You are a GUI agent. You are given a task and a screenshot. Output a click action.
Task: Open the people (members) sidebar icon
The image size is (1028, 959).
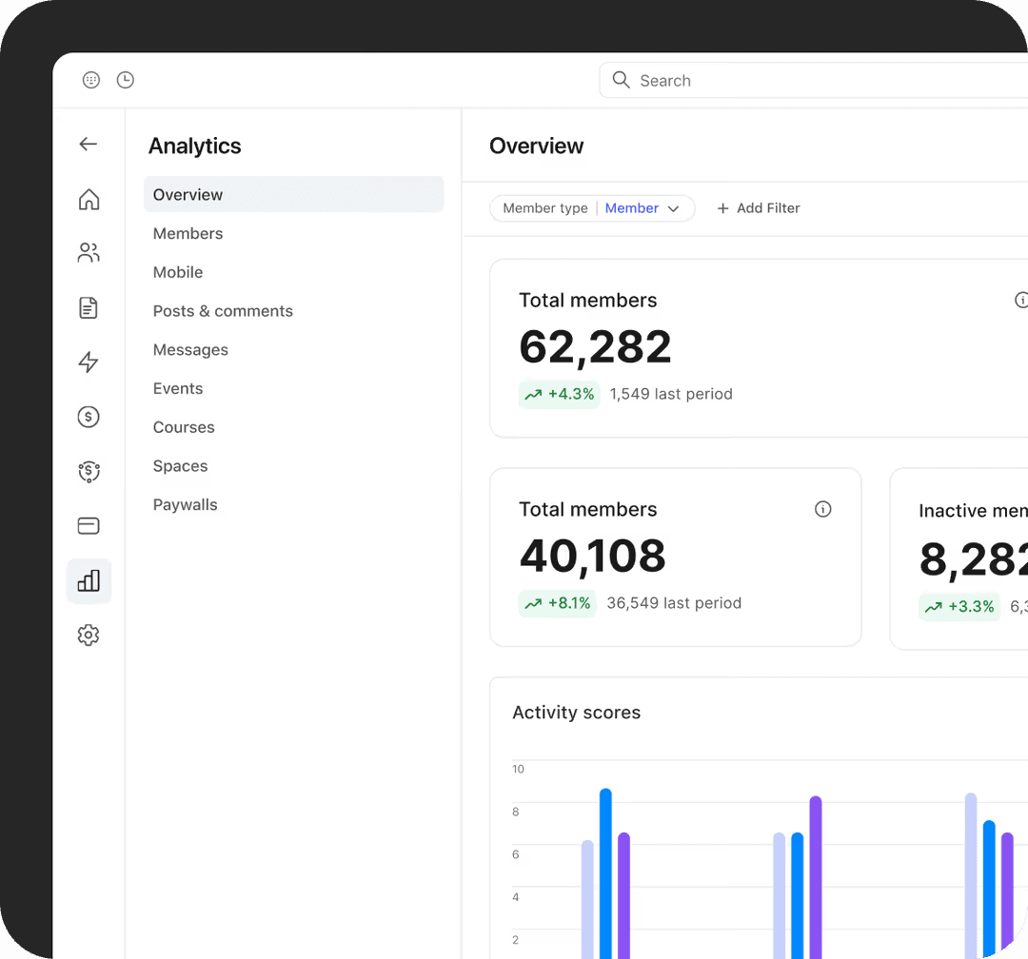pyautogui.click(x=89, y=252)
